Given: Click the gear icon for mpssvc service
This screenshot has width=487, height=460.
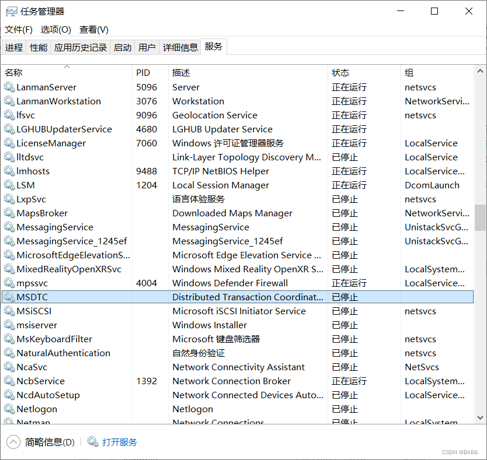Looking at the screenshot, I should click(10, 283).
